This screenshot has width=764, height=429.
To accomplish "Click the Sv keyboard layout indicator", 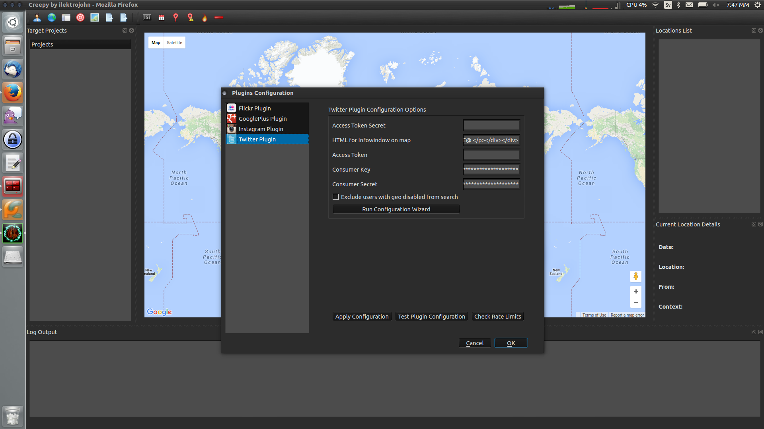I will [668, 5].
